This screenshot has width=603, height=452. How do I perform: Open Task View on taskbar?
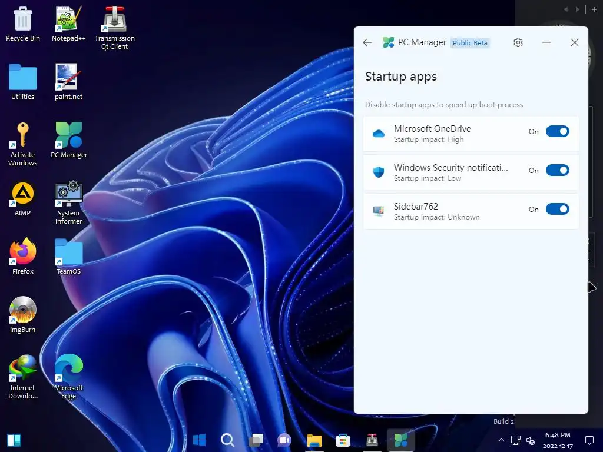(x=256, y=440)
